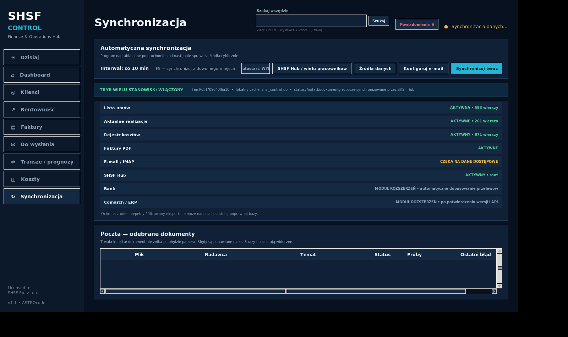Click the table's scroll right arrow
Screen dimensions: 568x337
coord(494,292)
